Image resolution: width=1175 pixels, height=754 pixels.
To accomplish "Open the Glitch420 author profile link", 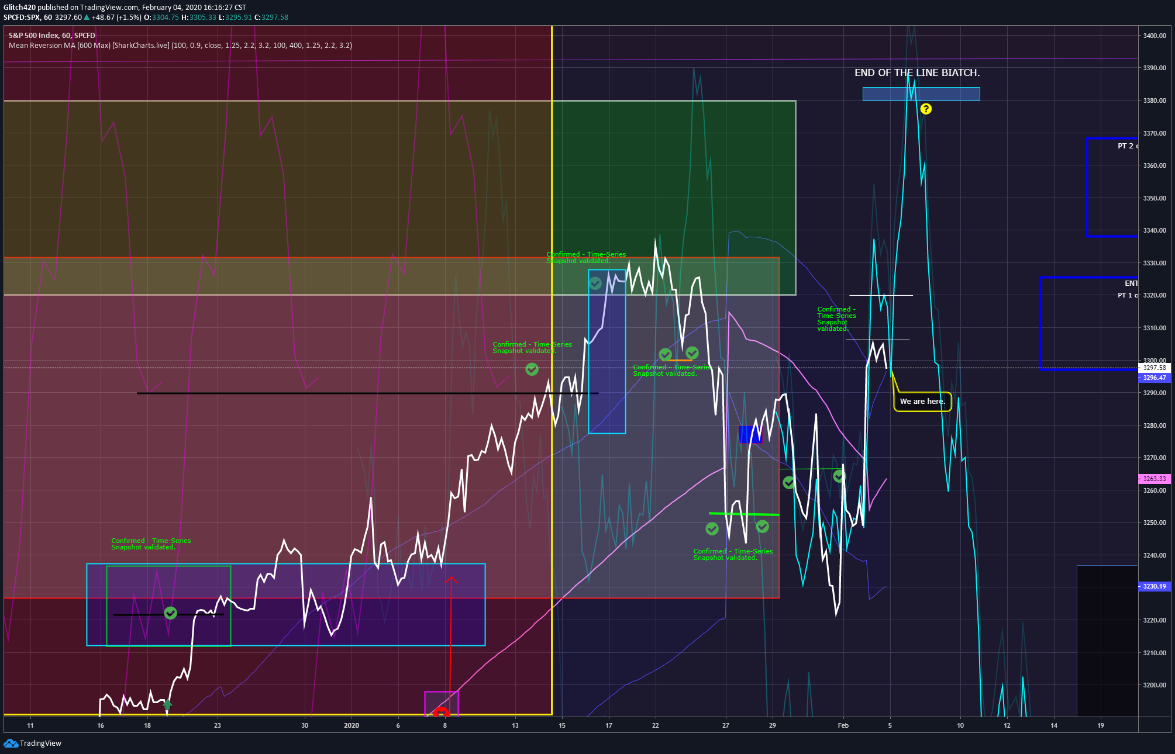I will pyautogui.click(x=19, y=8).
